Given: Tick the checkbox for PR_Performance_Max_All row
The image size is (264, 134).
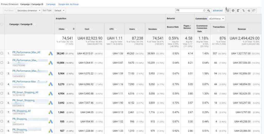Looking at the screenshot, I should 2,53.
